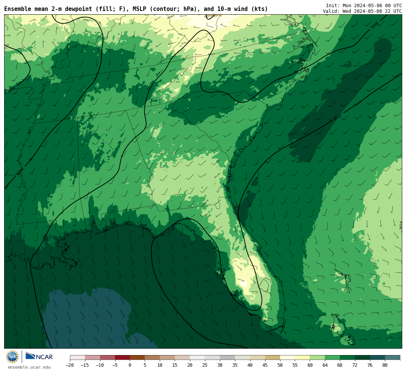Click the colorbar tick label -20

pos(70,365)
